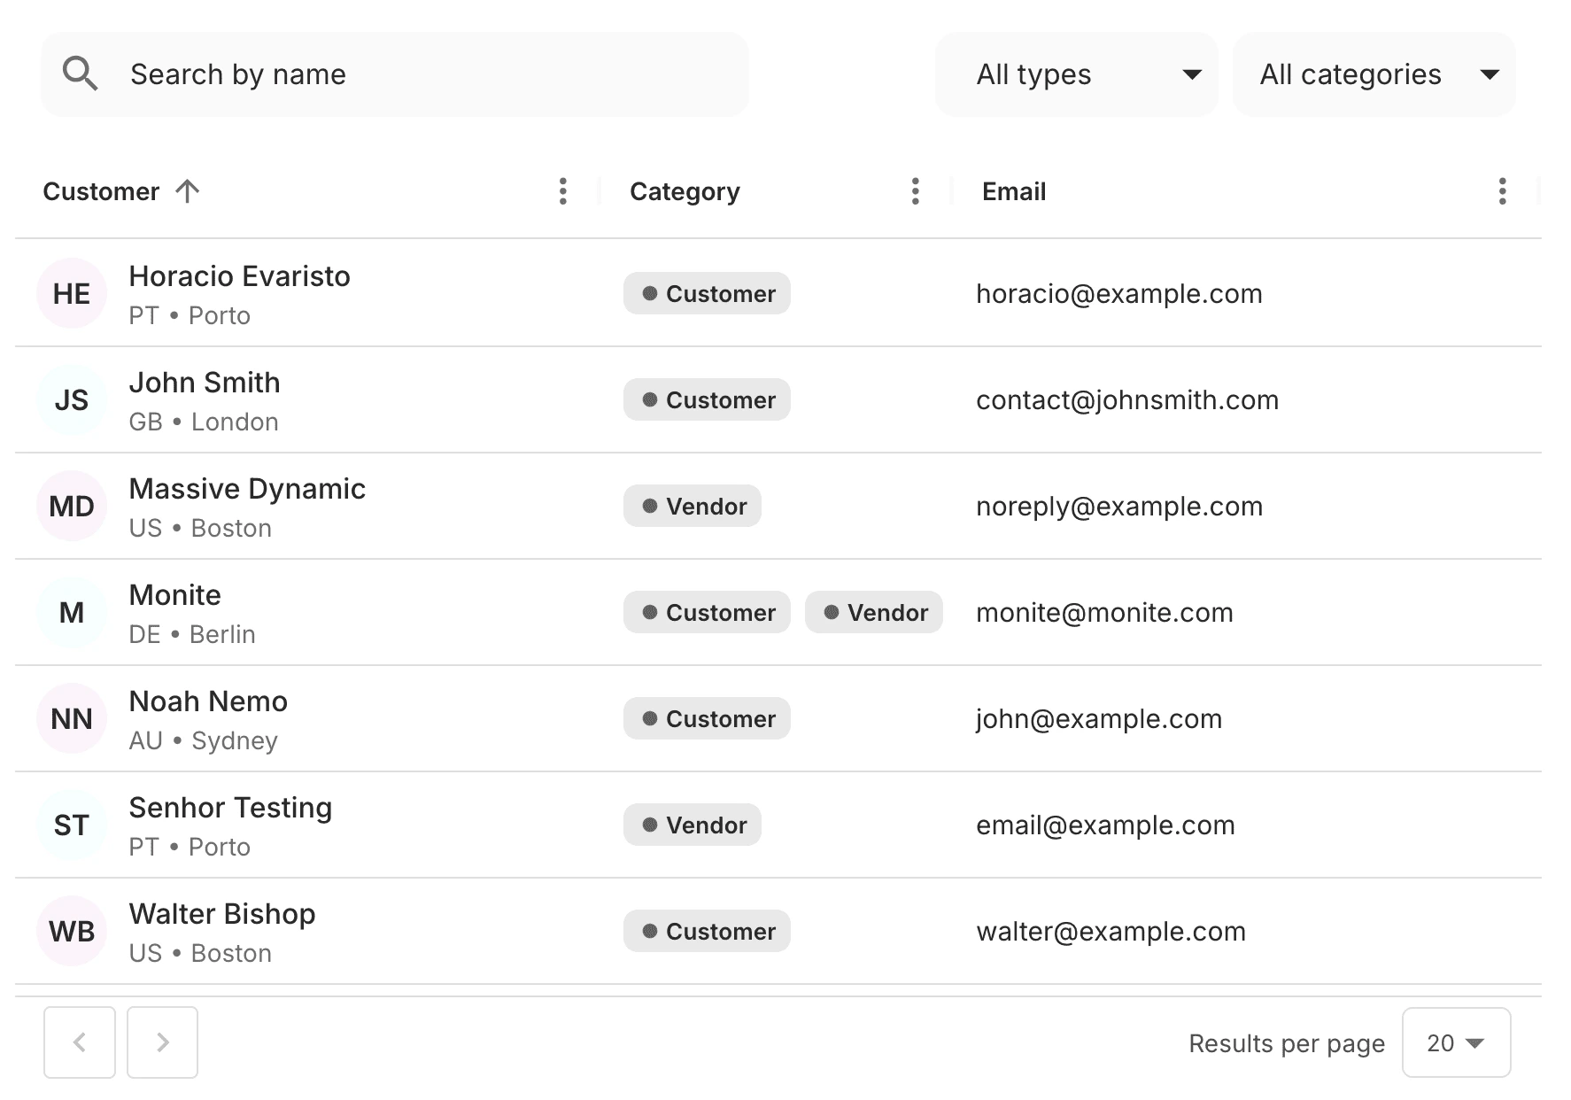Screen dimensions: 1571x1100
Task: Click the MD avatar of Massive Dynamic
Action: [x=72, y=507]
